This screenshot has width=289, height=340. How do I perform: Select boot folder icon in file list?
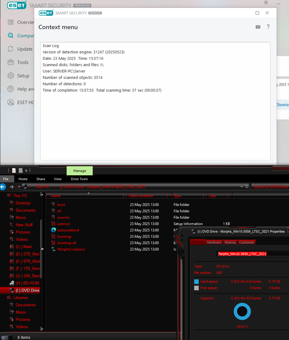(53, 204)
